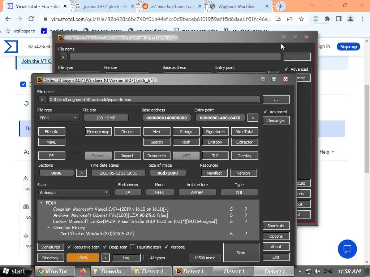This screenshot has width=370, height=277.
Task: Reload the VirusTotal page
Action: pos(31,19)
